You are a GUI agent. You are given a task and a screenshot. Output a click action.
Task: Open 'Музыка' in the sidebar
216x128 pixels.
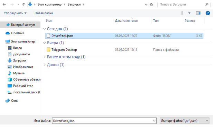[x=19, y=73]
